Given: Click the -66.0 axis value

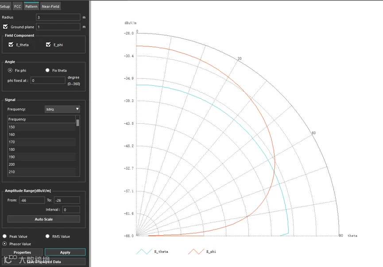Looking at the screenshot, I should point(129,236).
